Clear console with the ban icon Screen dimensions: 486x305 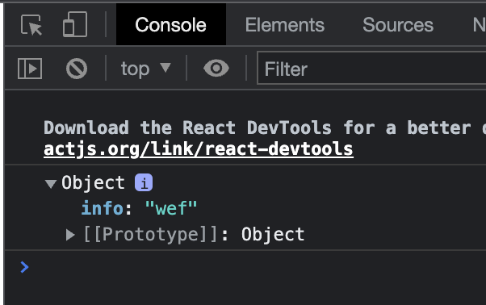(x=77, y=69)
